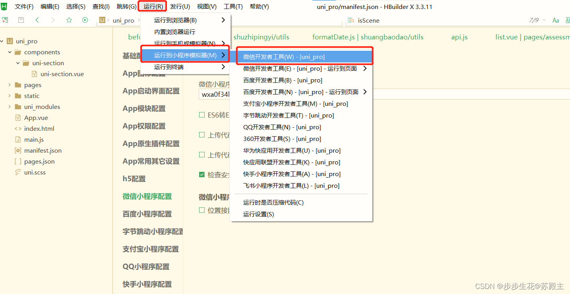Click the App.vue file icon
570x294 pixels.
tap(18, 118)
